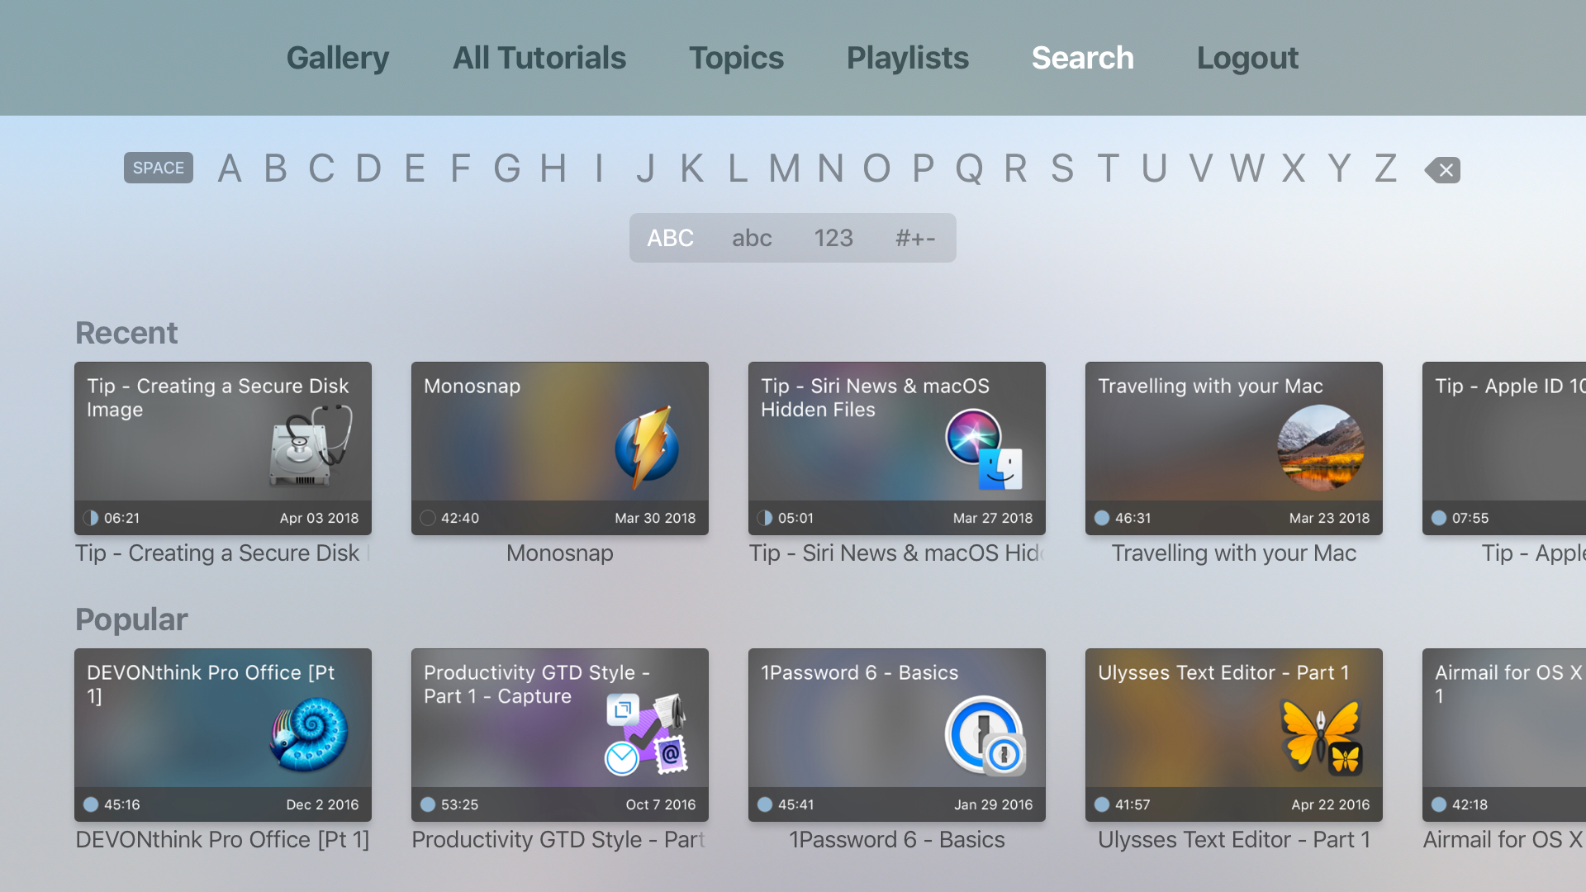The height and width of the screenshot is (892, 1586).
Task: Click status dot on Productivity GTD Style card
Action: coord(428,804)
